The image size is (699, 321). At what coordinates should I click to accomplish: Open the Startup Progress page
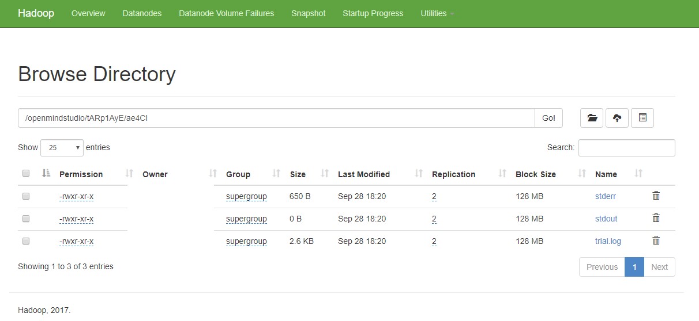(x=373, y=13)
